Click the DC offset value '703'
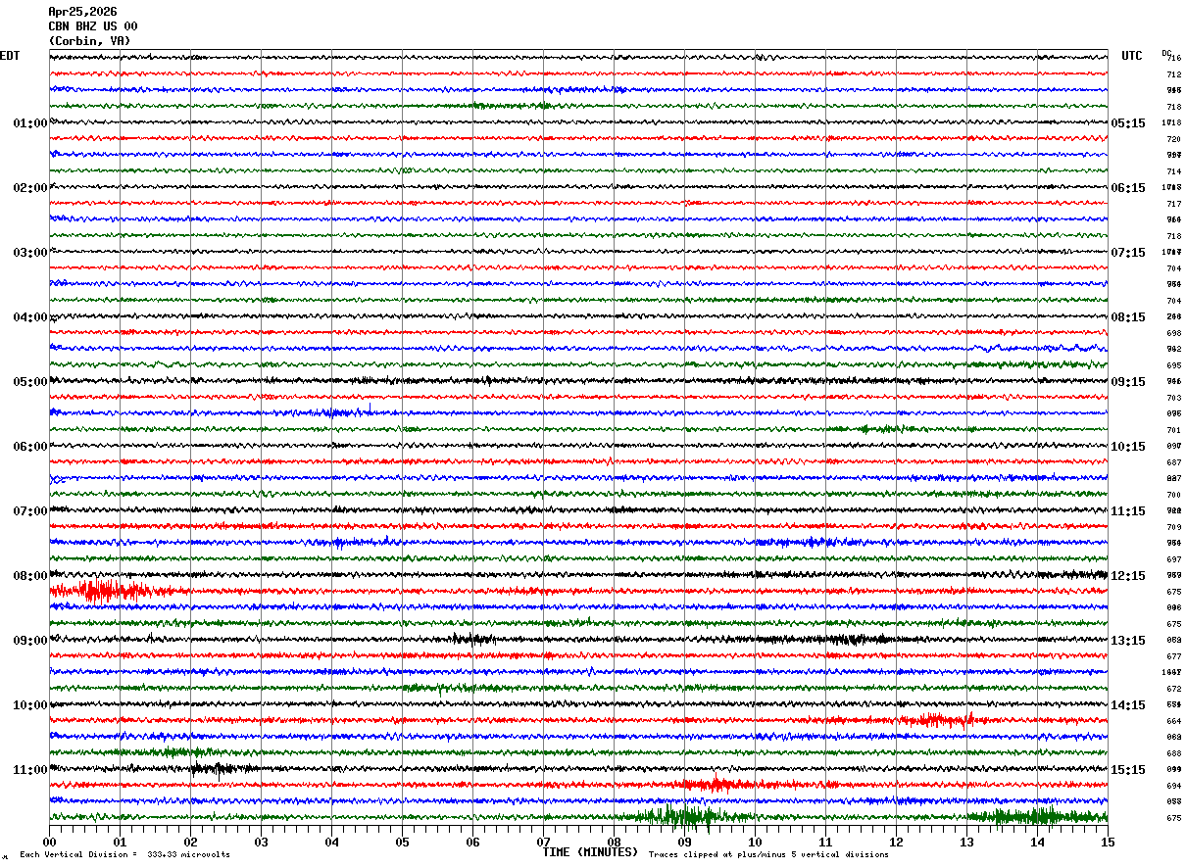Viewport: 1186px width, 868px height. click(1173, 398)
